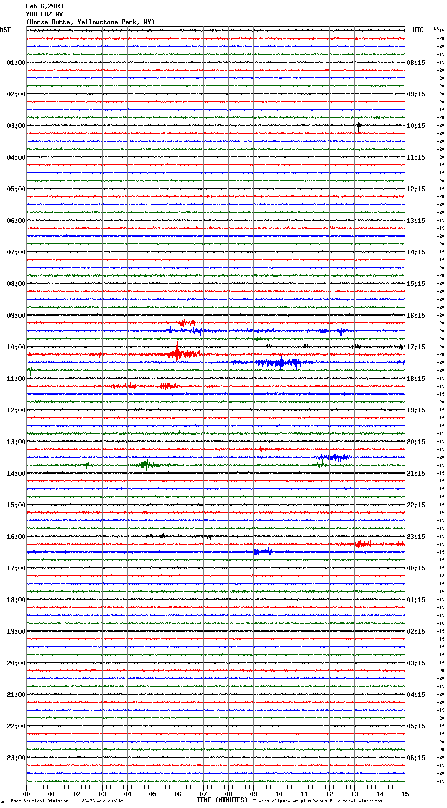This screenshot has width=447, height=808.
Task: Click the 10:00 MST time label
Action: 16,347
